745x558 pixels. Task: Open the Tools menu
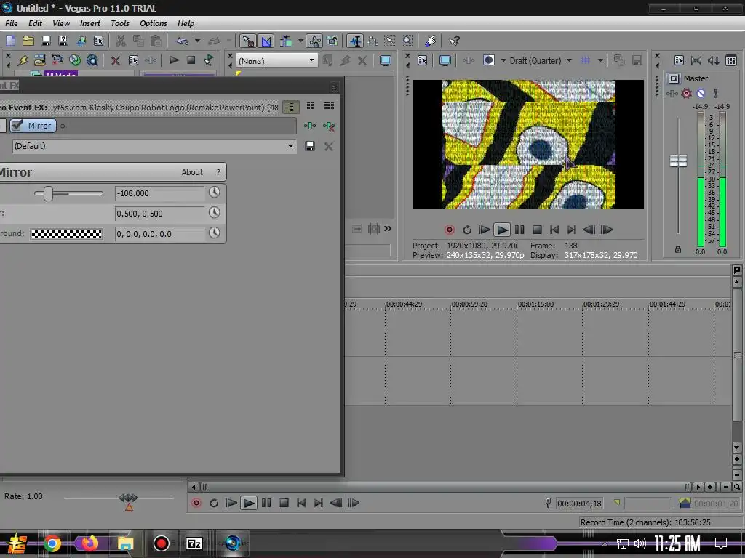[120, 23]
